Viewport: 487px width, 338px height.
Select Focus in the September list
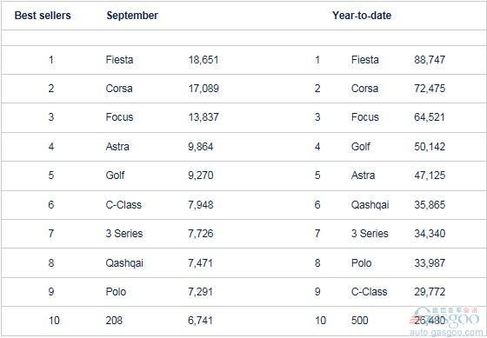(119, 117)
